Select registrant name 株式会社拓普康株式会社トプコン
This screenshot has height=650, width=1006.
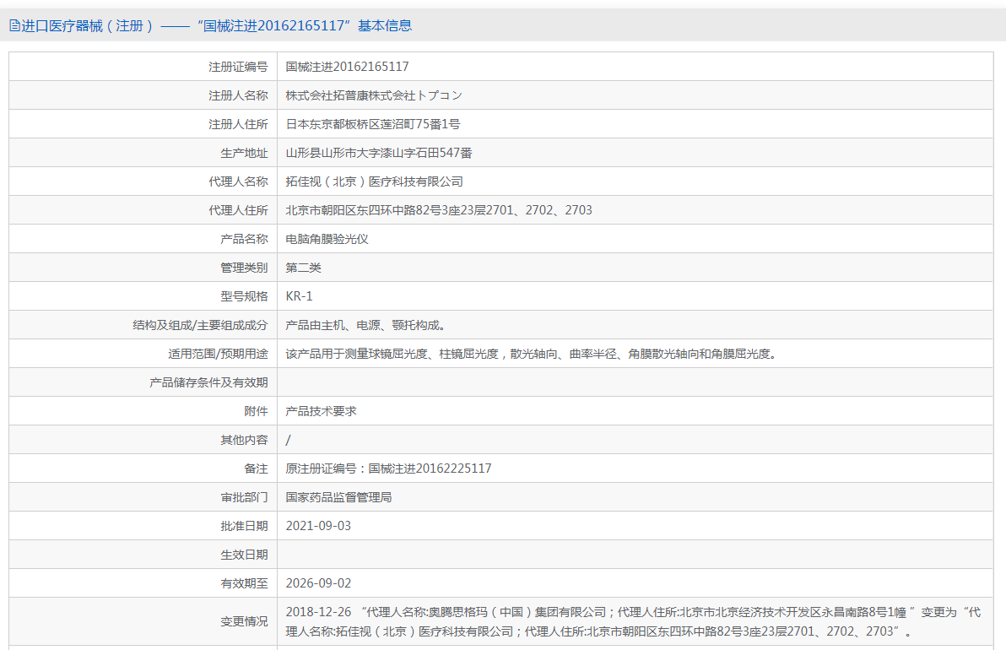[374, 95]
